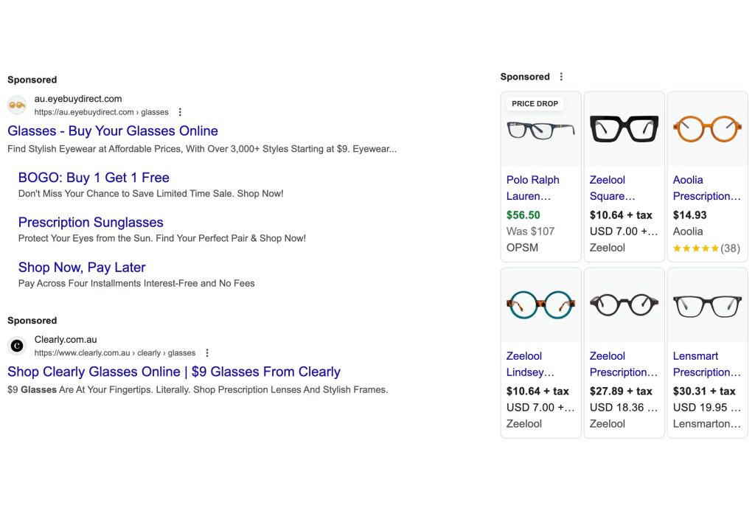Select 'Shop Now, Pay Later' link
Image resolution: width=755 pixels, height=508 pixels.
tap(82, 268)
